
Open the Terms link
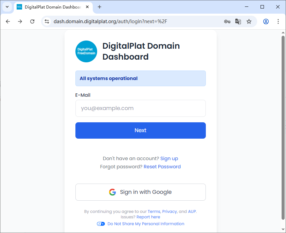tap(154, 212)
